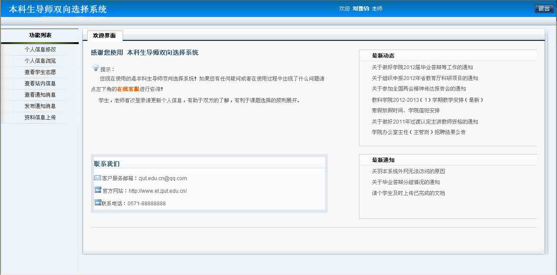Click the orange 在线客服 link
This screenshot has height=275, width=557.
(128, 89)
